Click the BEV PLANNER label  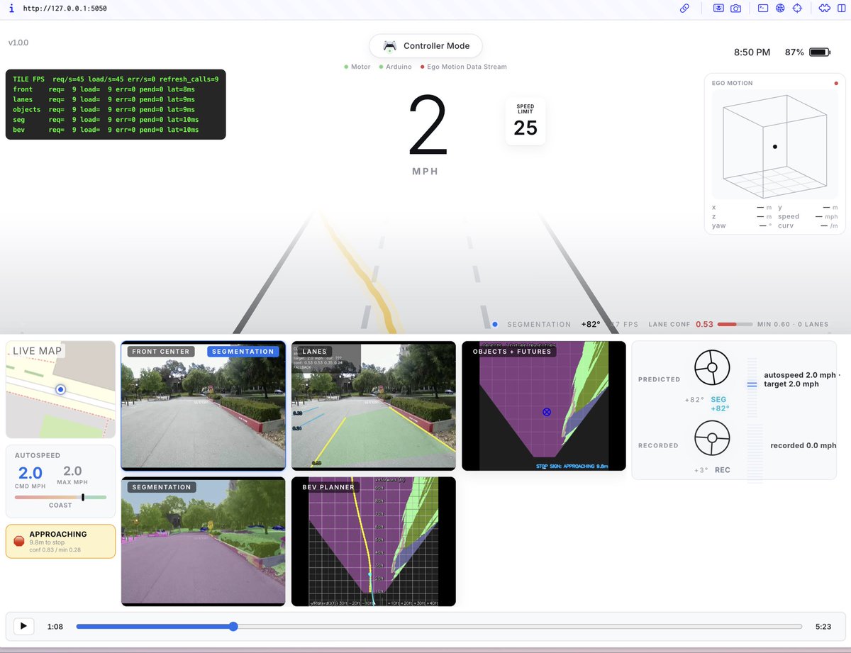pos(328,487)
